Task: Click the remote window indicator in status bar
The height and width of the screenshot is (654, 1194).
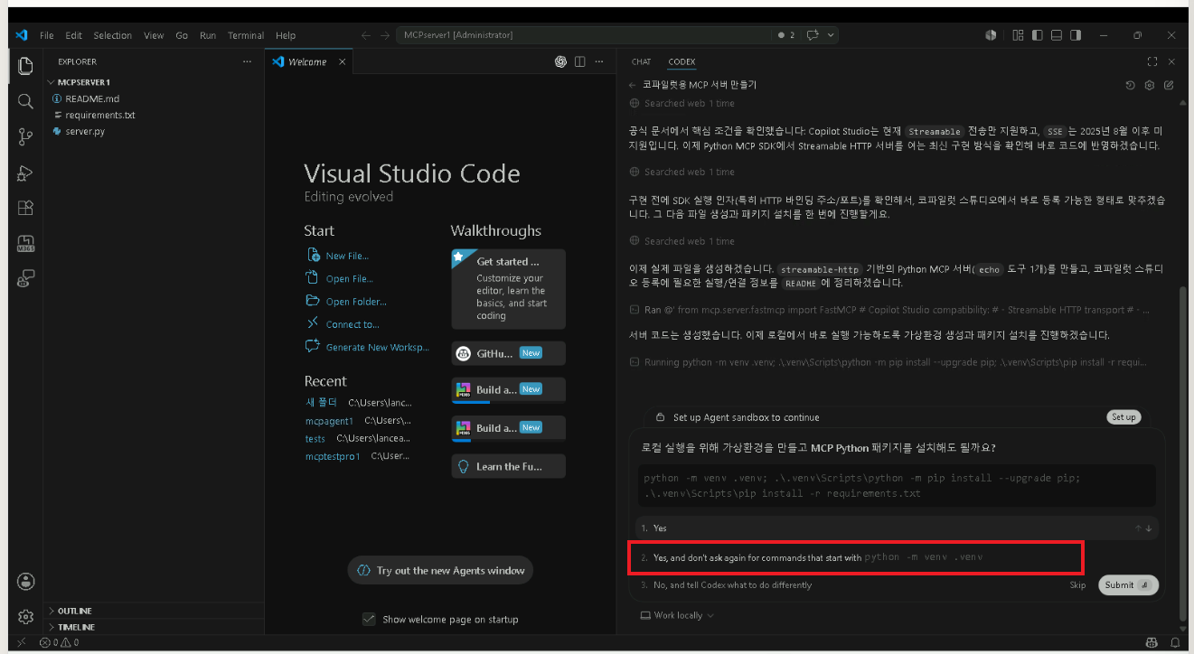Action: pyautogui.click(x=22, y=642)
